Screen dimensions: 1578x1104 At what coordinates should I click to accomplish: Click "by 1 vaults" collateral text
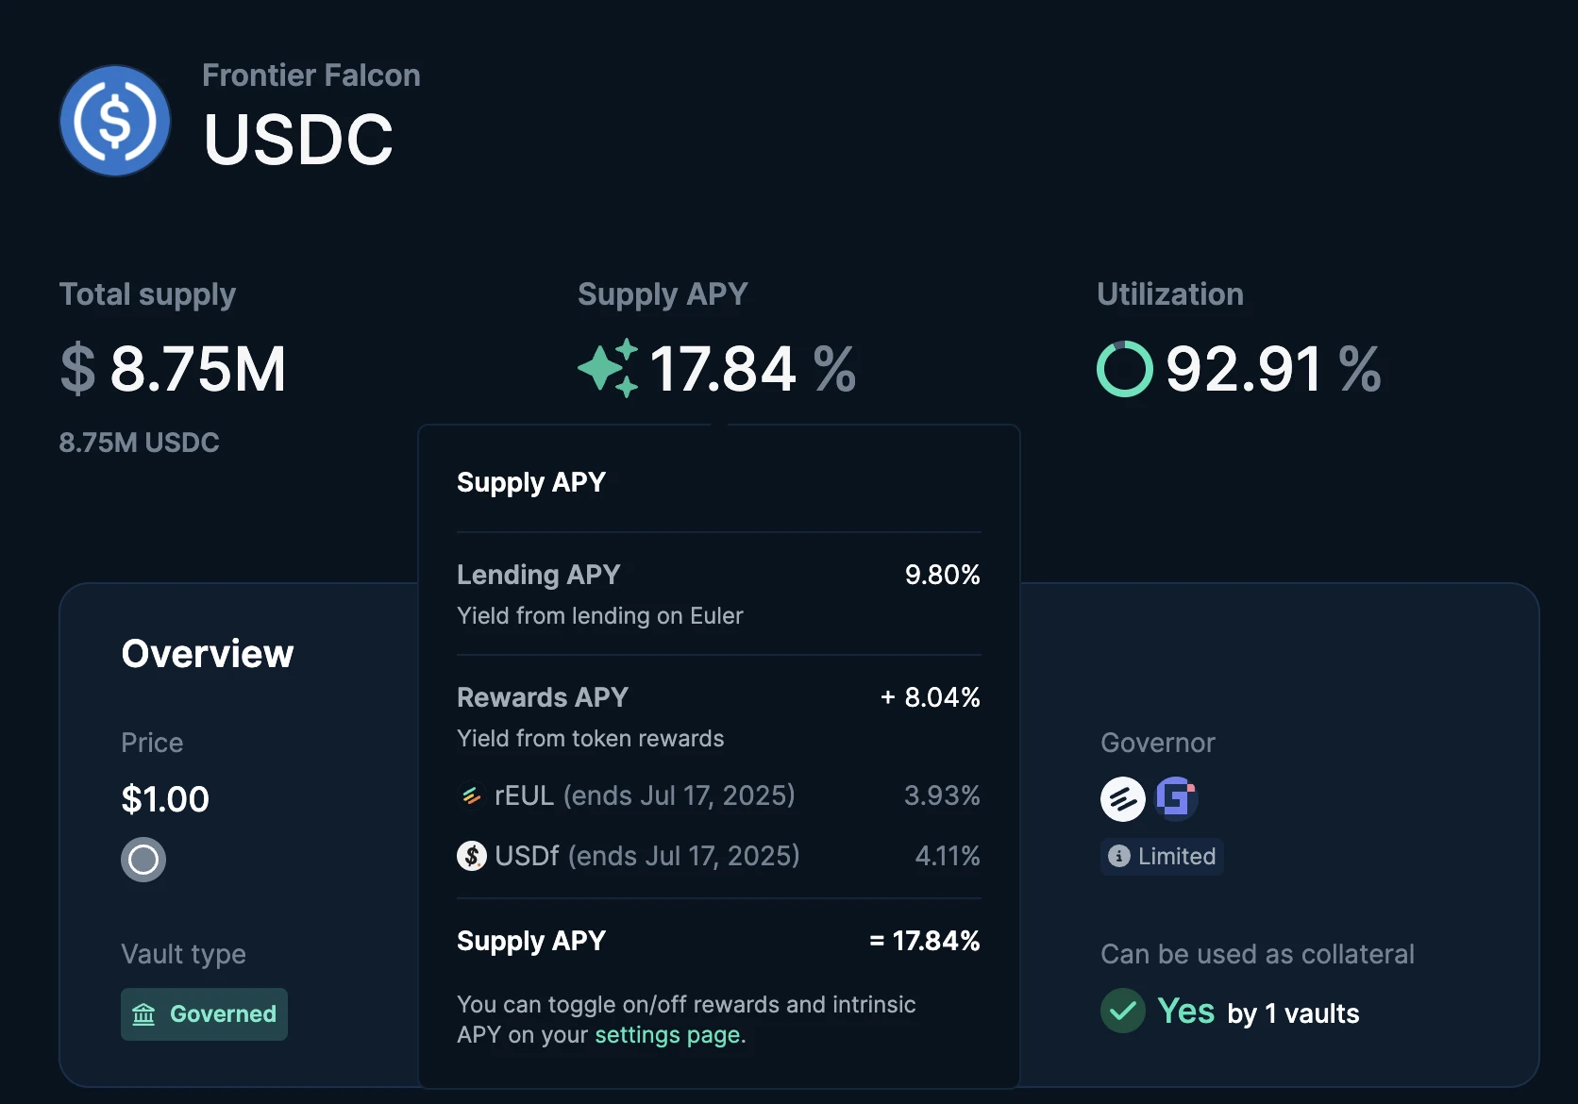point(1293,1013)
